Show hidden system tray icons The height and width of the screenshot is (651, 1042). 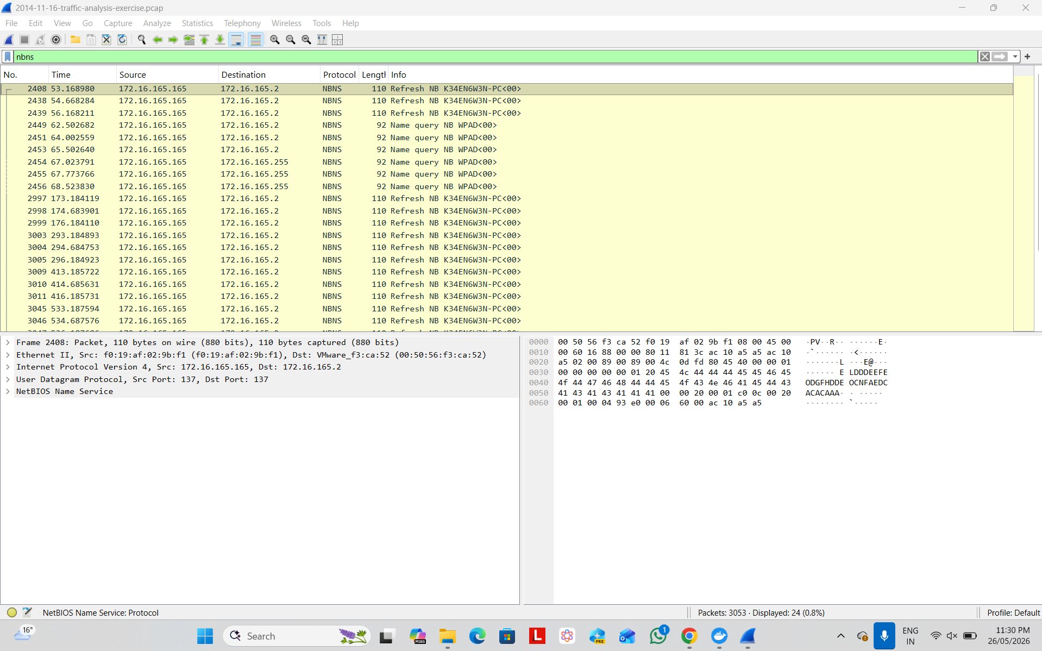point(840,636)
